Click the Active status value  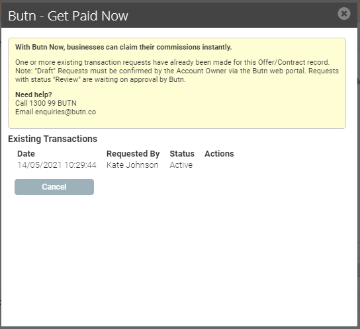coord(181,165)
